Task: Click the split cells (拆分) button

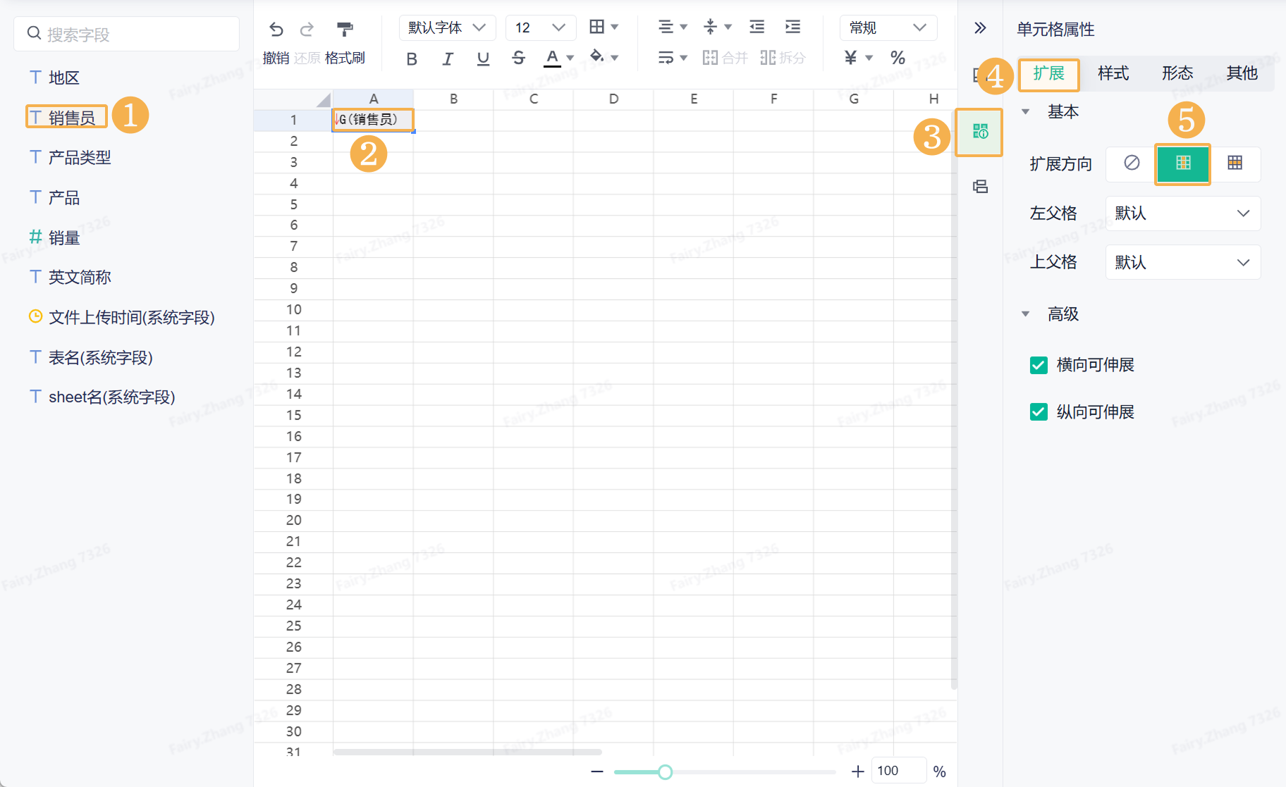Action: pos(783,58)
